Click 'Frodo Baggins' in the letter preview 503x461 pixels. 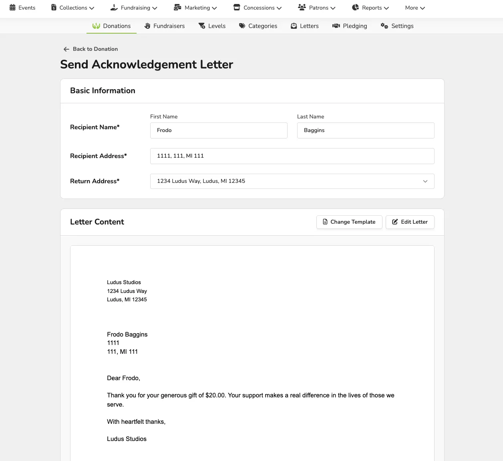point(127,335)
